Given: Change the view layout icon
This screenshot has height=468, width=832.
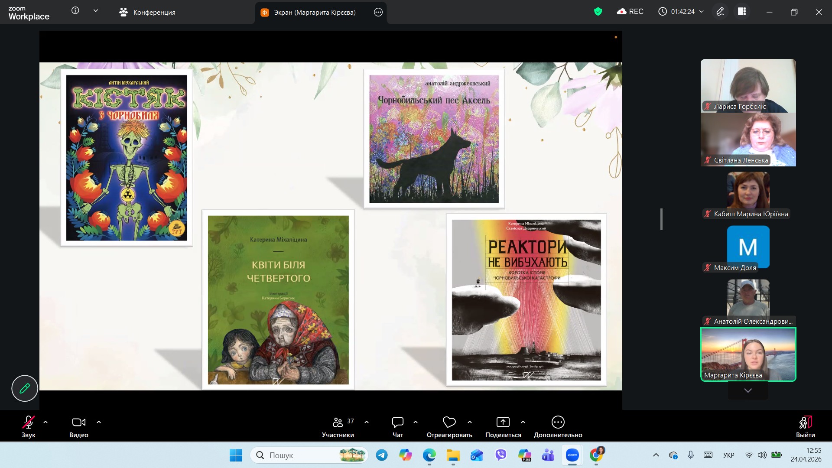Looking at the screenshot, I should 742,12.
